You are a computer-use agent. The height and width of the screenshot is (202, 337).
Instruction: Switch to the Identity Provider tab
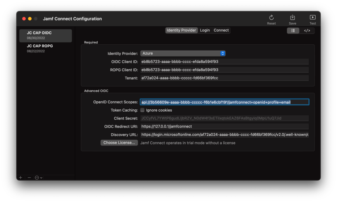(x=181, y=30)
